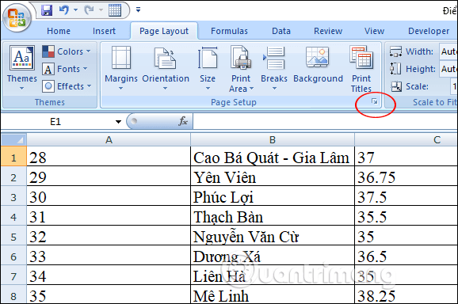This screenshot has height=304, width=458.
Task: Click cell containing Nguyễn Văn Cừ
Action: pyautogui.click(x=273, y=236)
